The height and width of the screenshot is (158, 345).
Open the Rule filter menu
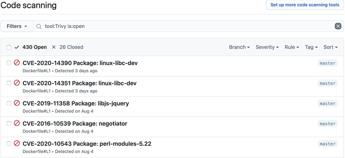pyautogui.click(x=292, y=47)
